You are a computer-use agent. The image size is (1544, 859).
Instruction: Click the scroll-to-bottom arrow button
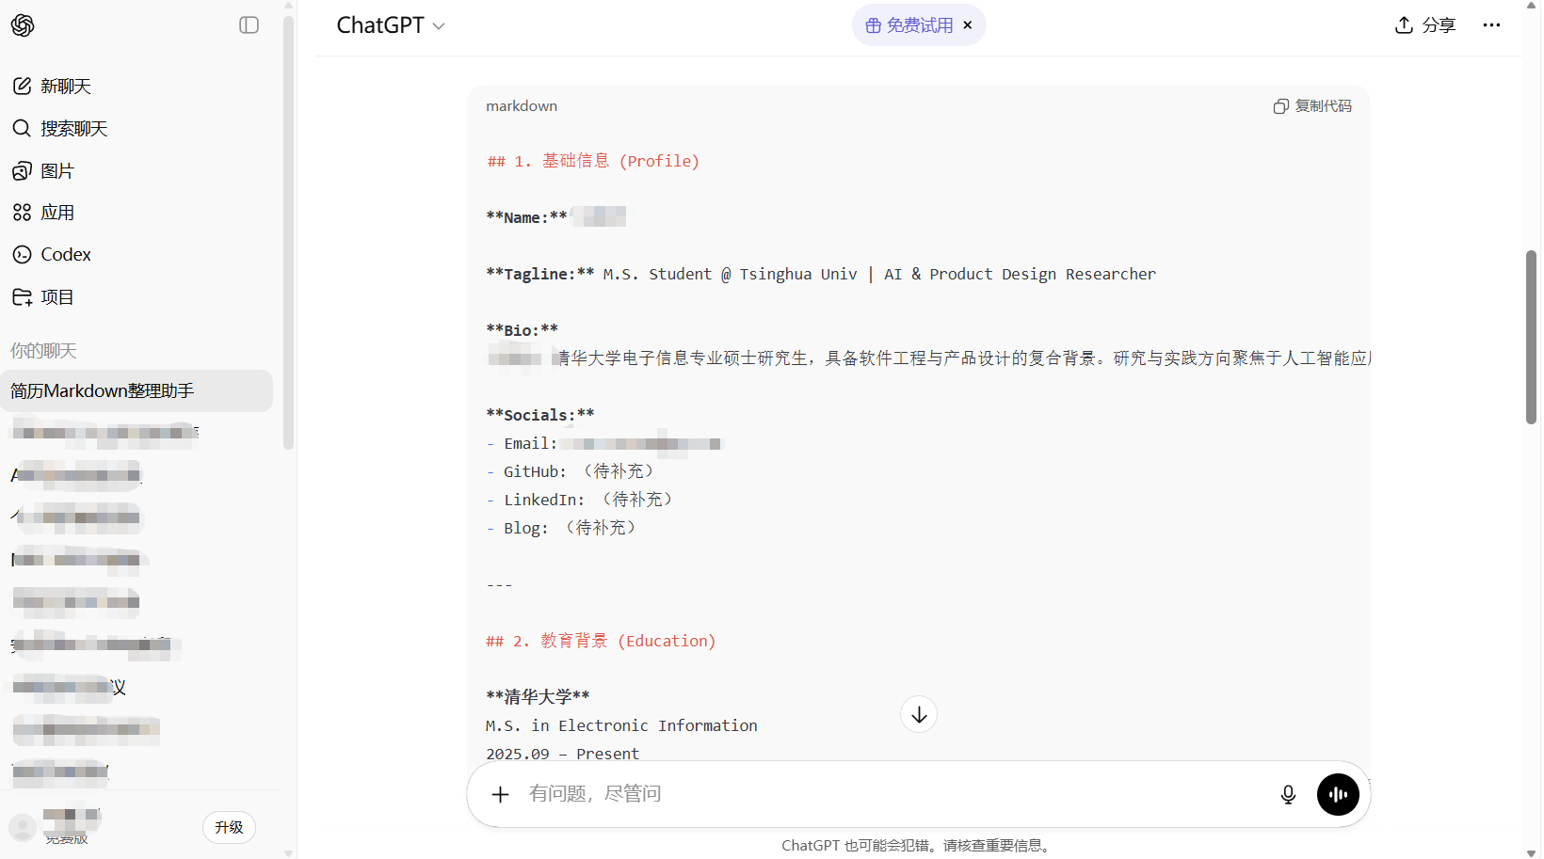coord(919,715)
